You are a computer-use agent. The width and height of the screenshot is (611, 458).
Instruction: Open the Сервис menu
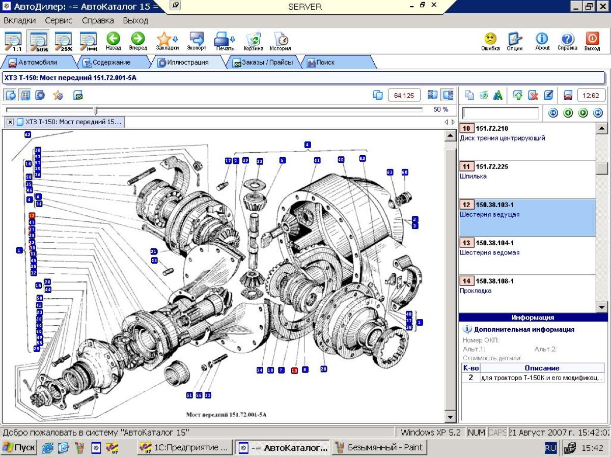(x=59, y=20)
